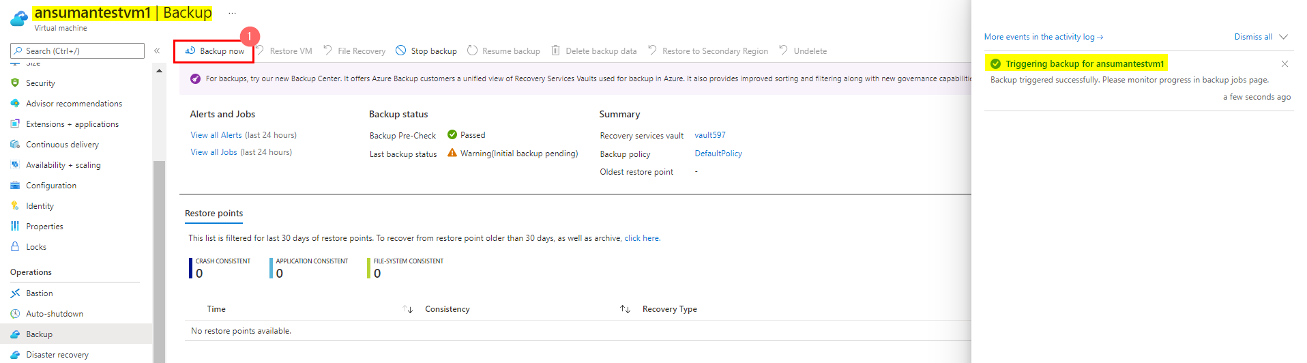
Task: Click the Security shield icon in the sidebar
Action: click(15, 83)
